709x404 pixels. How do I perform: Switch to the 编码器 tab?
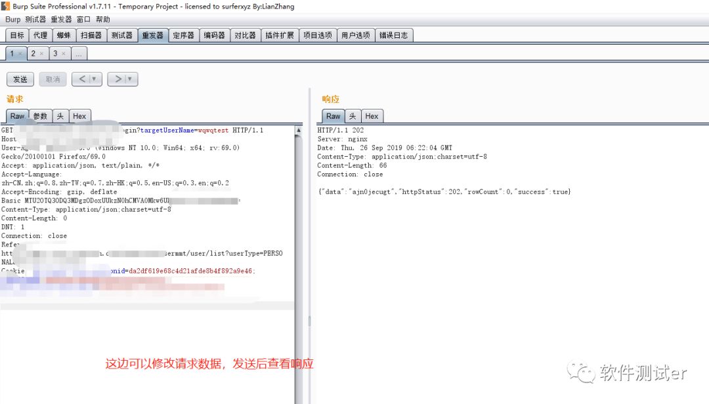coord(214,35)
